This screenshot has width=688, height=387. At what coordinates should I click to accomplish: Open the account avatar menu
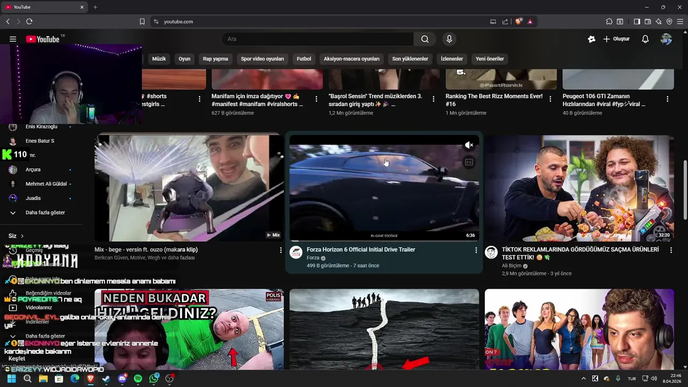(x=666, y=39)
